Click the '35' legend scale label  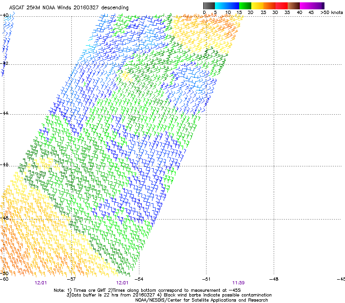point(287,13)
